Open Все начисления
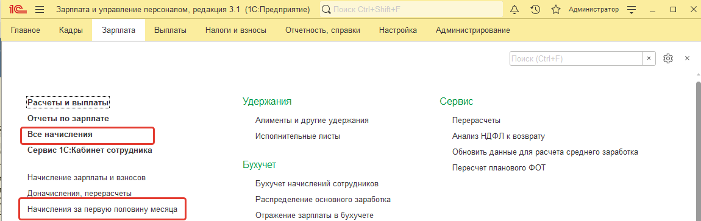 (x=60, y=134)
